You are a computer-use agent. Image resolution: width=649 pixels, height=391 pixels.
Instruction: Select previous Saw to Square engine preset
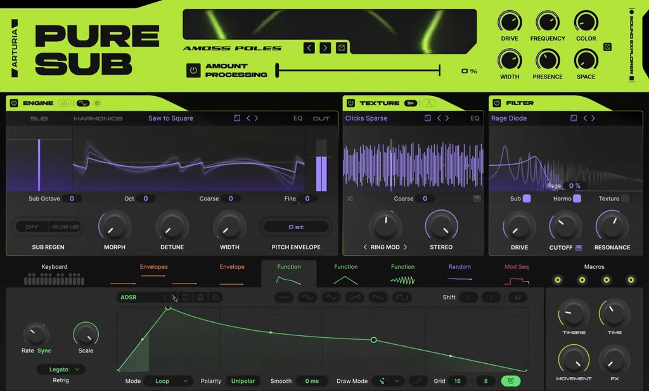point(248,118)
